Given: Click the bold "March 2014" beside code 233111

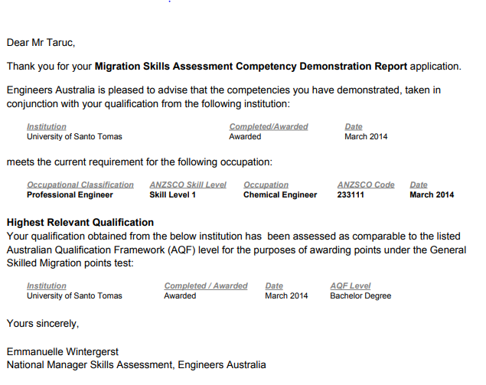Looking at the screenshot, I should tap(432, 195).
